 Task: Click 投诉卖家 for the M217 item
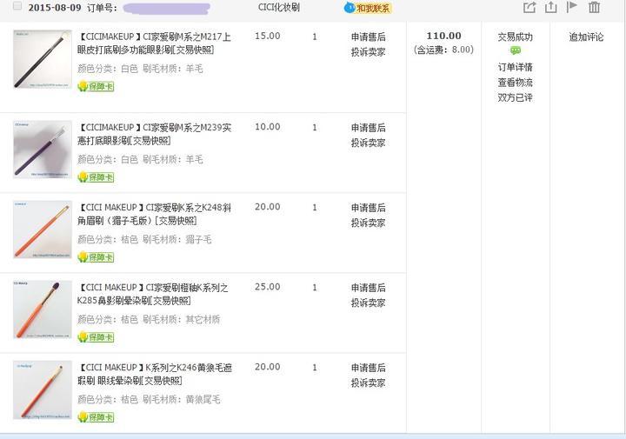coord(368,52)
